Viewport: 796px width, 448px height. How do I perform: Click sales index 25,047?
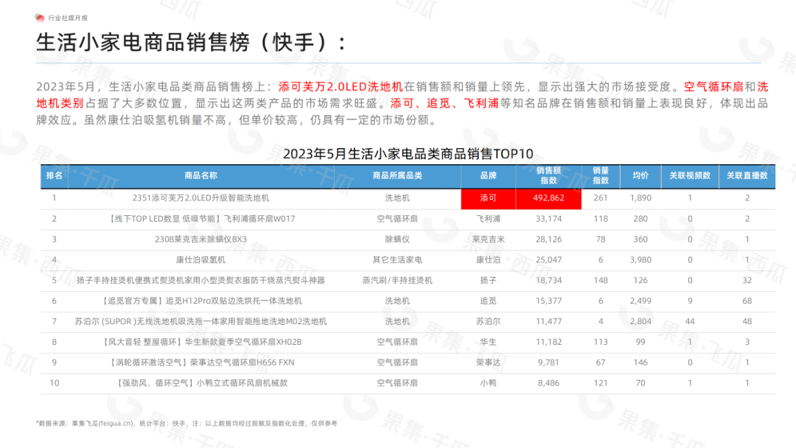coord(548,260)
